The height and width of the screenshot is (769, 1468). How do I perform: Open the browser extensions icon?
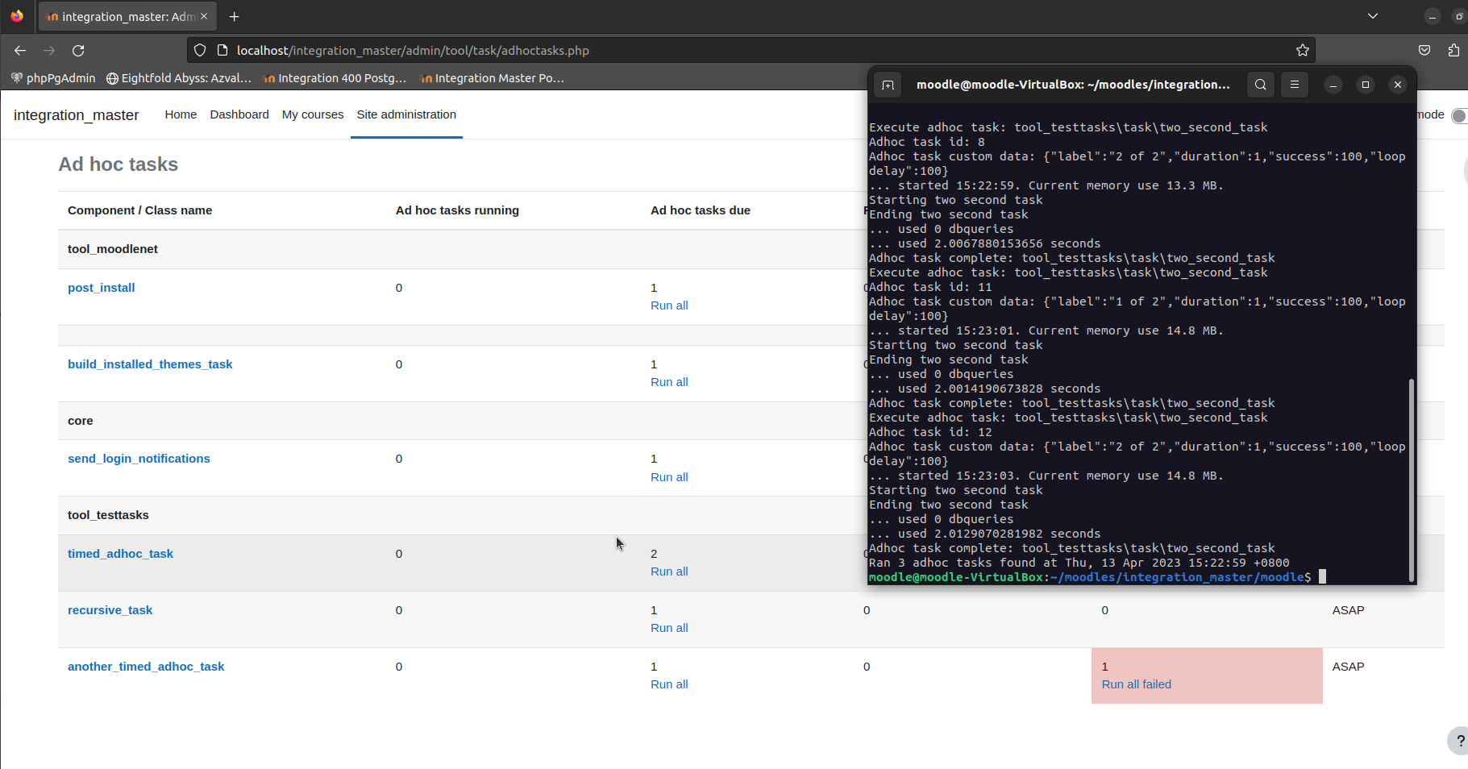(x=1453, y=50)
